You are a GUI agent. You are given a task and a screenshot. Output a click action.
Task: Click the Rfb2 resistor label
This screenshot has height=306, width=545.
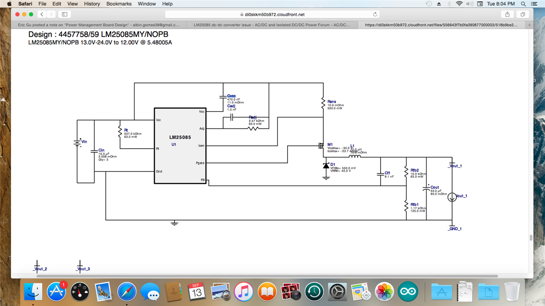point(415,170)
